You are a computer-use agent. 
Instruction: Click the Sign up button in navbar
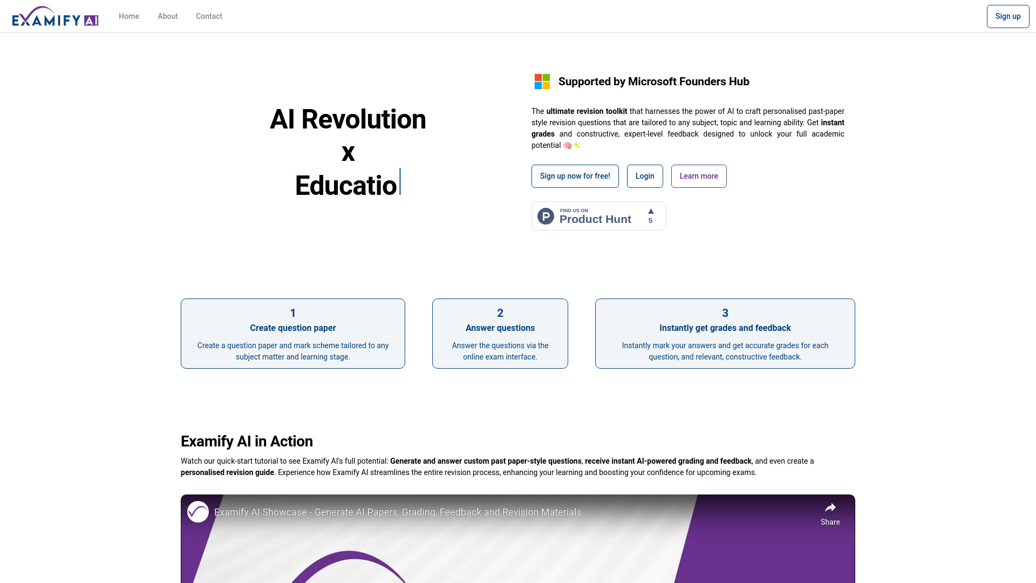click(x=1007, y=16)
